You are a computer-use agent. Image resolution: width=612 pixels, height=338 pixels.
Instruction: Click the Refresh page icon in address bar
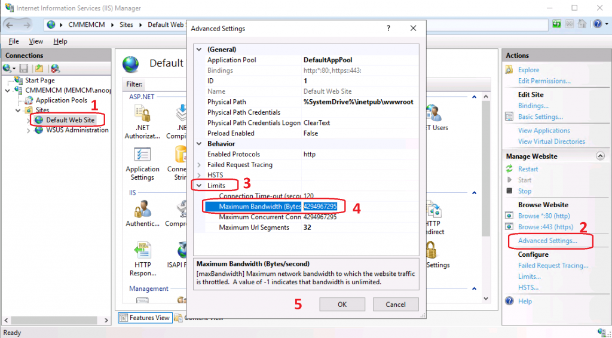(x=556, y=24)
